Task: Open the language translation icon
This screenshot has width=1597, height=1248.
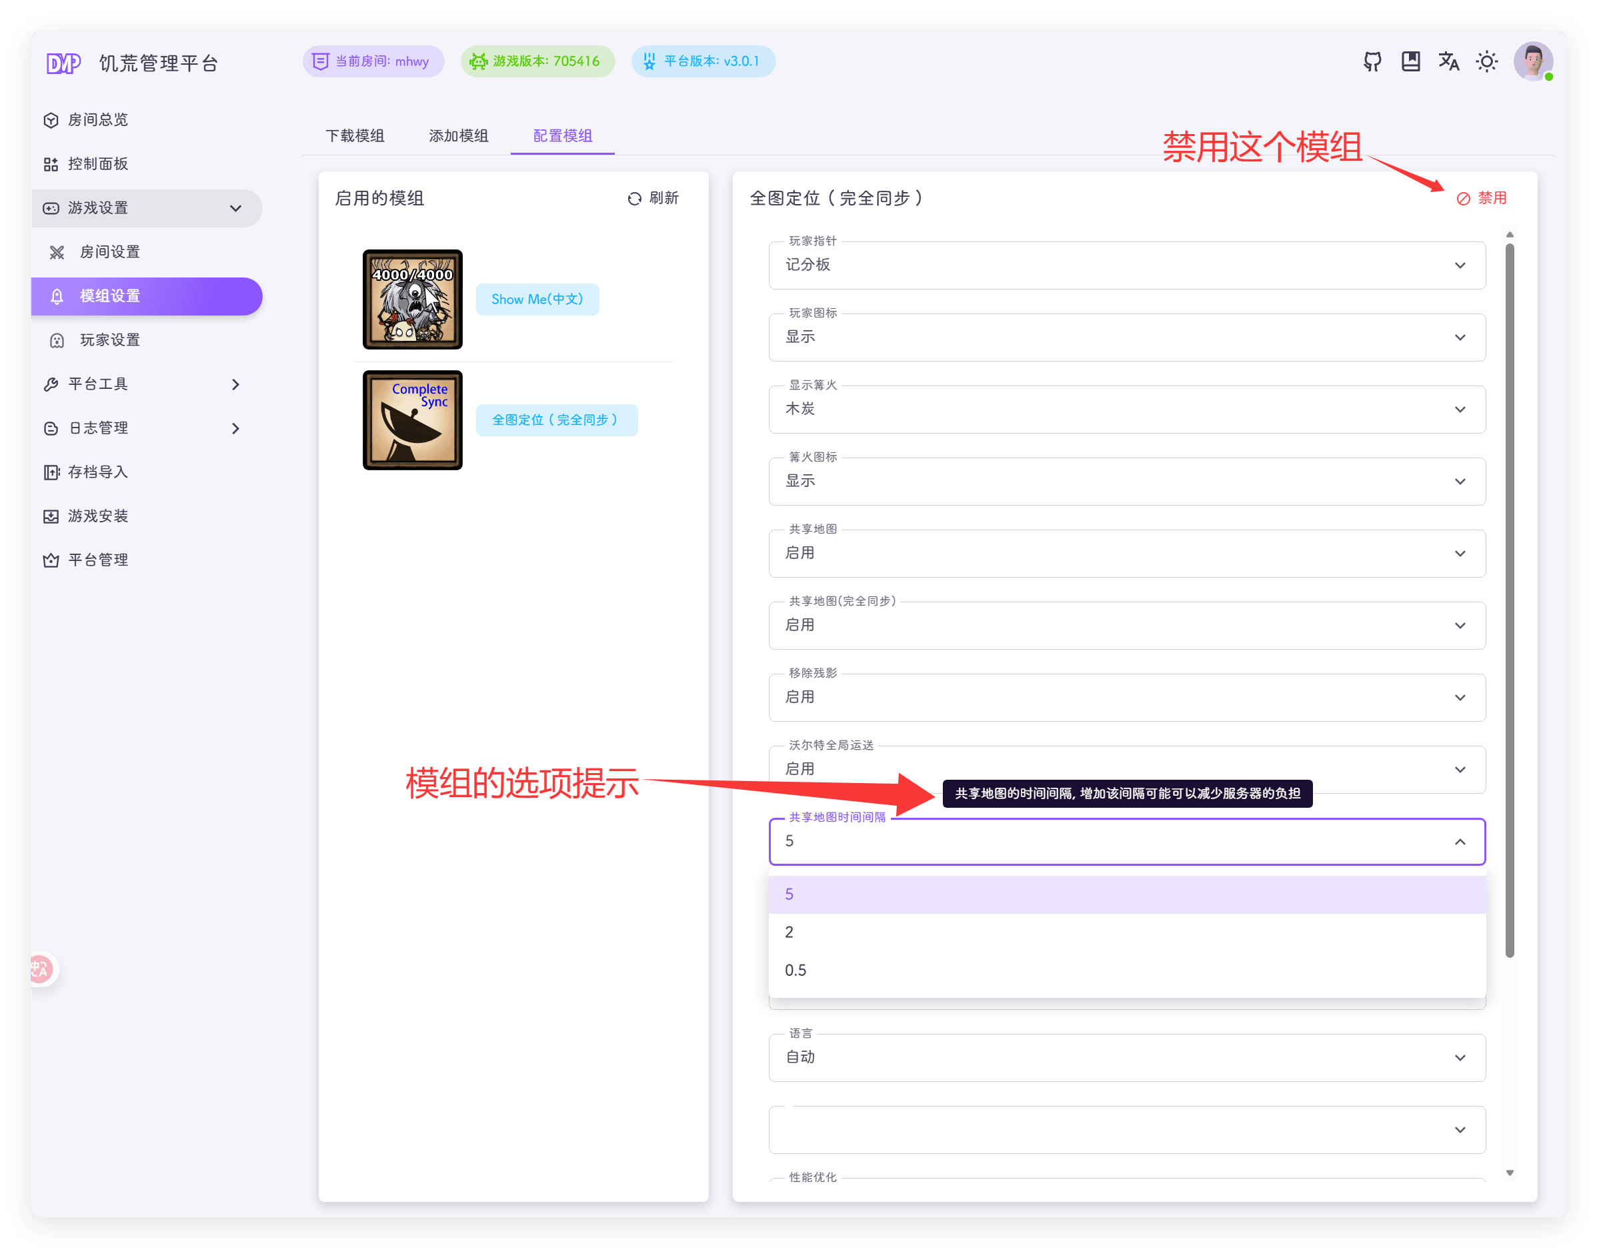Action: (1448, 61)
